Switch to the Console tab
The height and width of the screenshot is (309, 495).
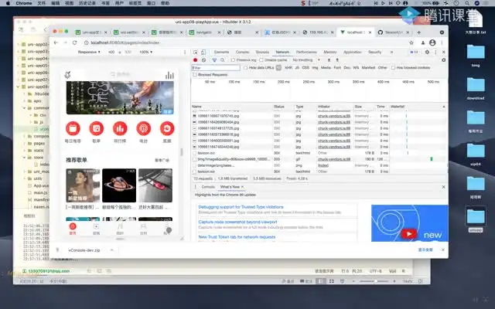[241, 52]
